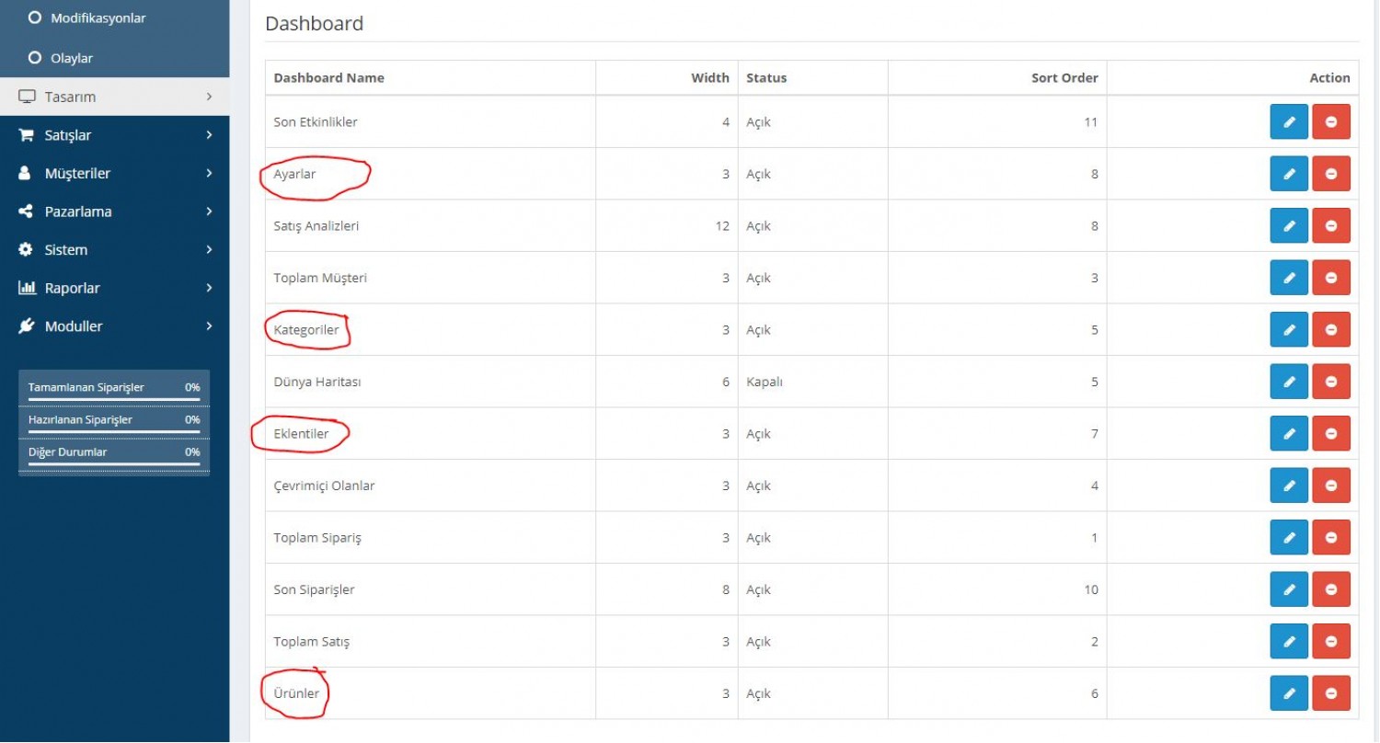
Task: Expand the Raporlar menu
Action: pos(115,288)
